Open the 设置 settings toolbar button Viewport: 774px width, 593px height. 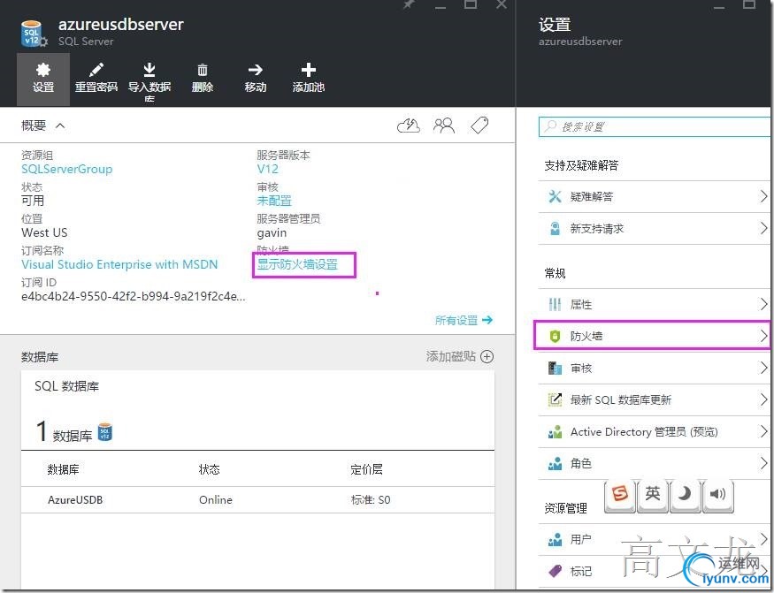(43, 79)
